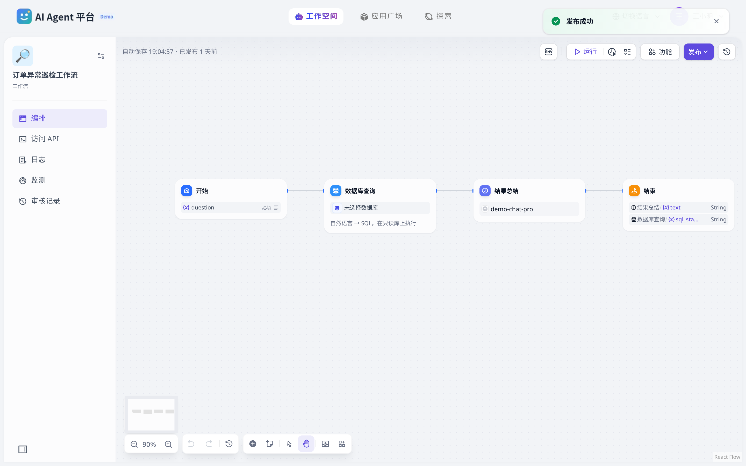Click the run history clock icon
The image size is (746, 466).
tap(612, 52)
